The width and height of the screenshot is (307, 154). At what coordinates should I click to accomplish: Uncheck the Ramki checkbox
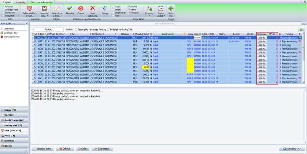(129, 10)
